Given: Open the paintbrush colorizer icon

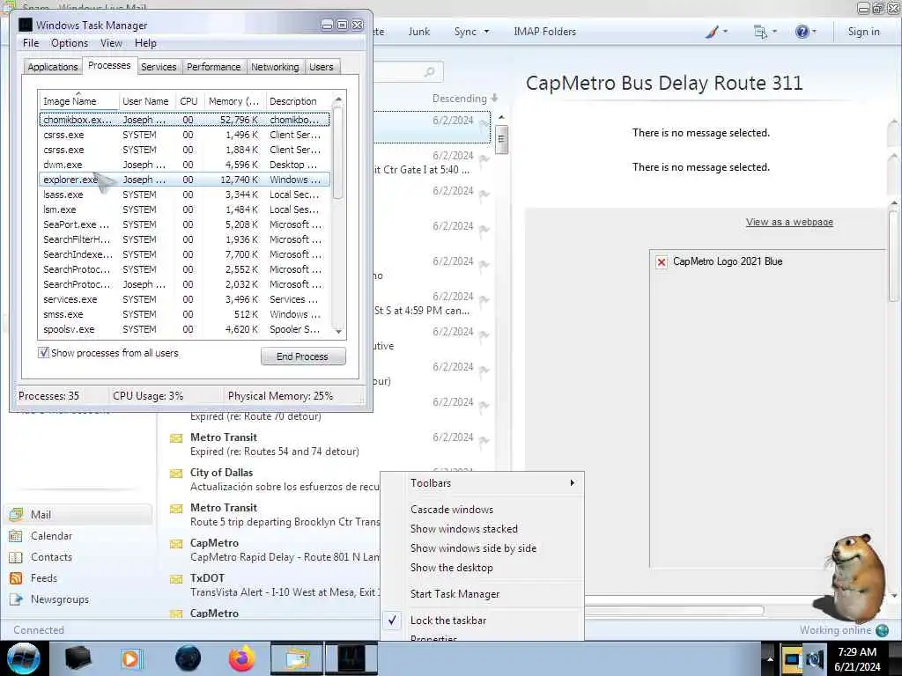Looking at the screenshot, I should tap(712, 32).
